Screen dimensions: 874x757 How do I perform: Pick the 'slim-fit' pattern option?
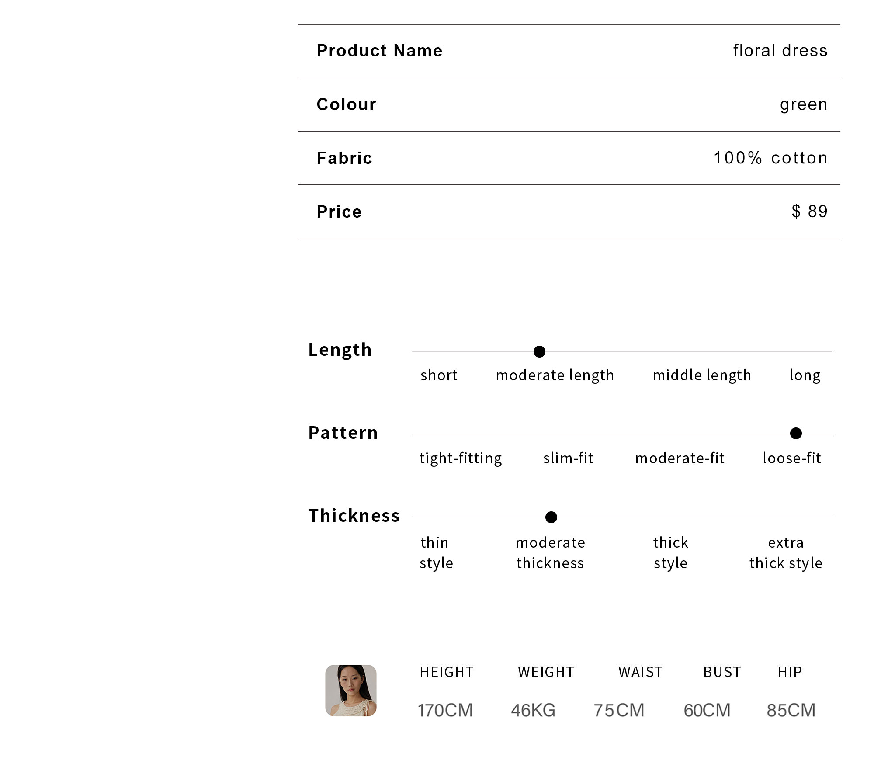pyautogui.click(x=568, y=458)
